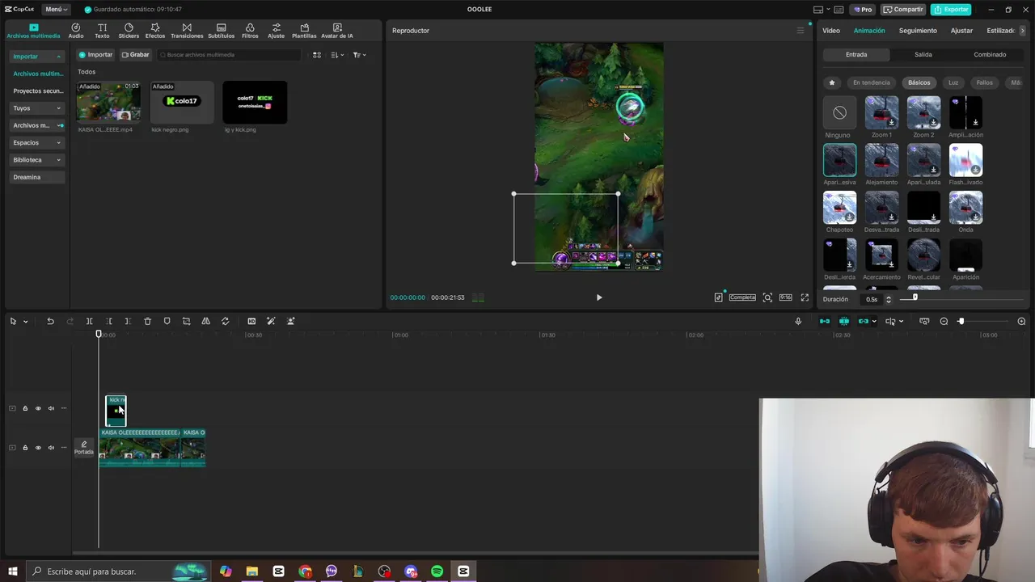Expand the Tuyos section
Screen dimensions: 1035x582
(37, 108)
